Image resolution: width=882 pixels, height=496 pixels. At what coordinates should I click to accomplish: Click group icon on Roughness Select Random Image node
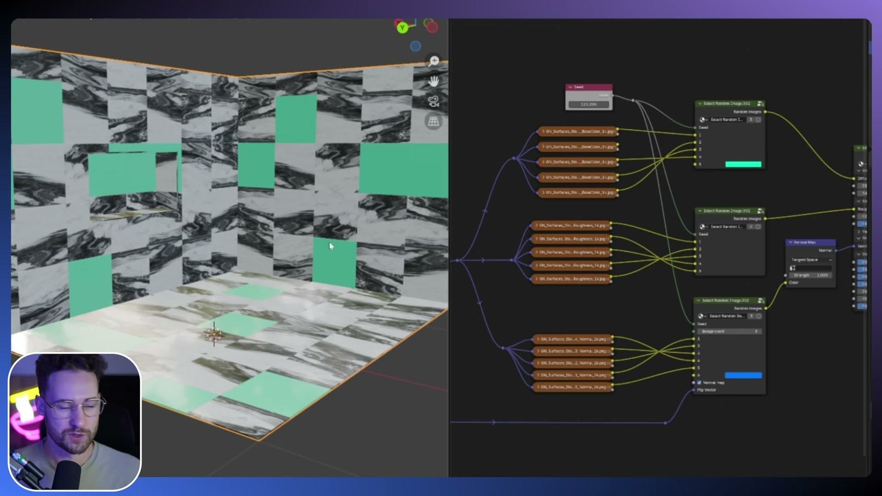click(760, 211)
